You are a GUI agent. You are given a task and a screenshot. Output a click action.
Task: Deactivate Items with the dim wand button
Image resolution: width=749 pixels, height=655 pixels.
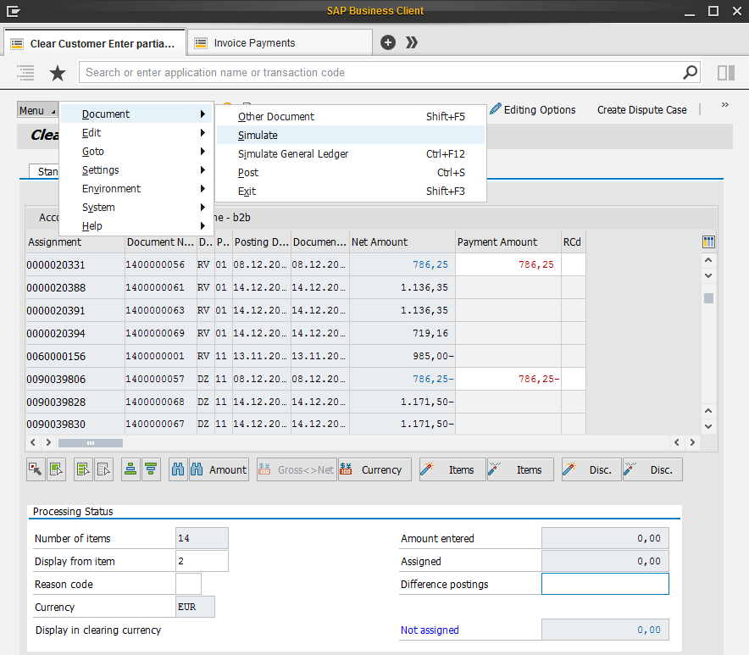coord(520,469)
